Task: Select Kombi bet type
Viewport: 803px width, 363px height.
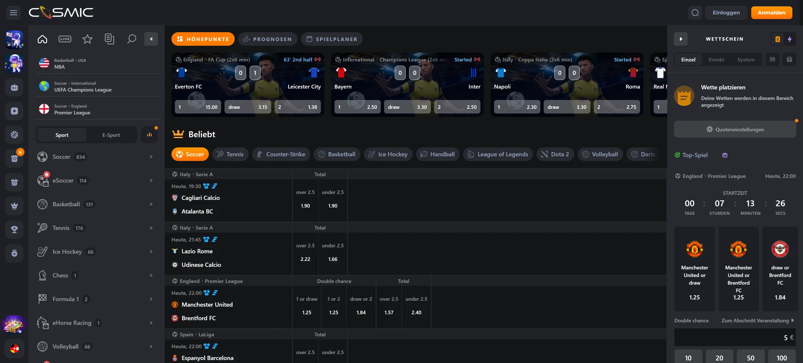Action: (716, 60)
